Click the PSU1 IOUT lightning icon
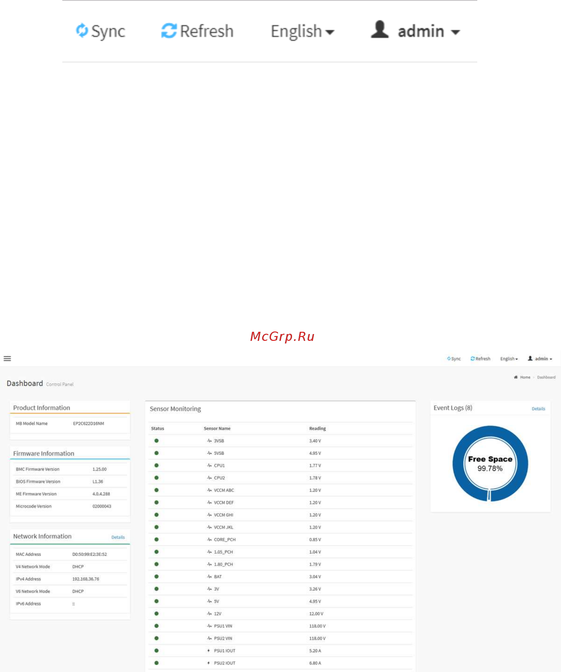Viewport: 561px width, 672px height. click(x=209, y=651)
